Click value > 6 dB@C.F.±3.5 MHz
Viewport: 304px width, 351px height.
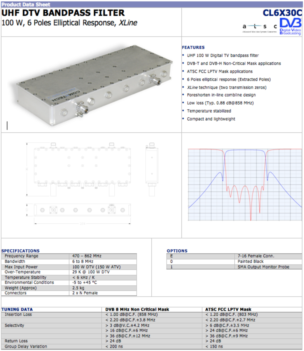pyautogui.click(x=227, y=326)
